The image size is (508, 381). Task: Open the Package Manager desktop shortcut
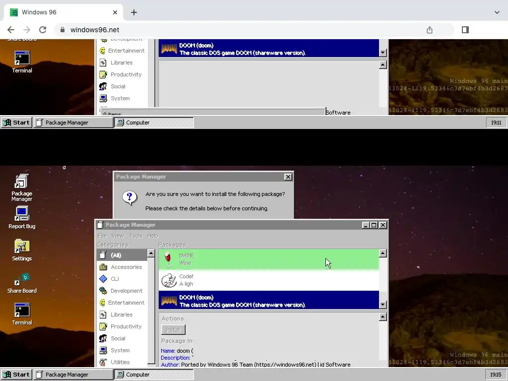tap(22, 188)
